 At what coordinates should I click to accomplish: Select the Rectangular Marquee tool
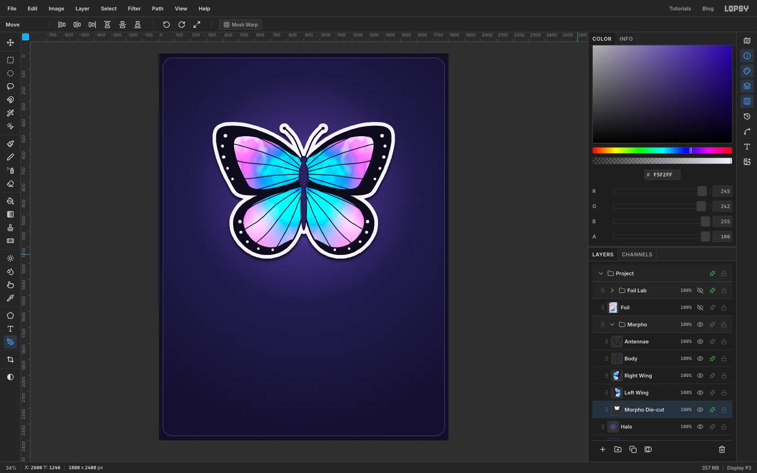pyautogui.click(x=10, y=60)
